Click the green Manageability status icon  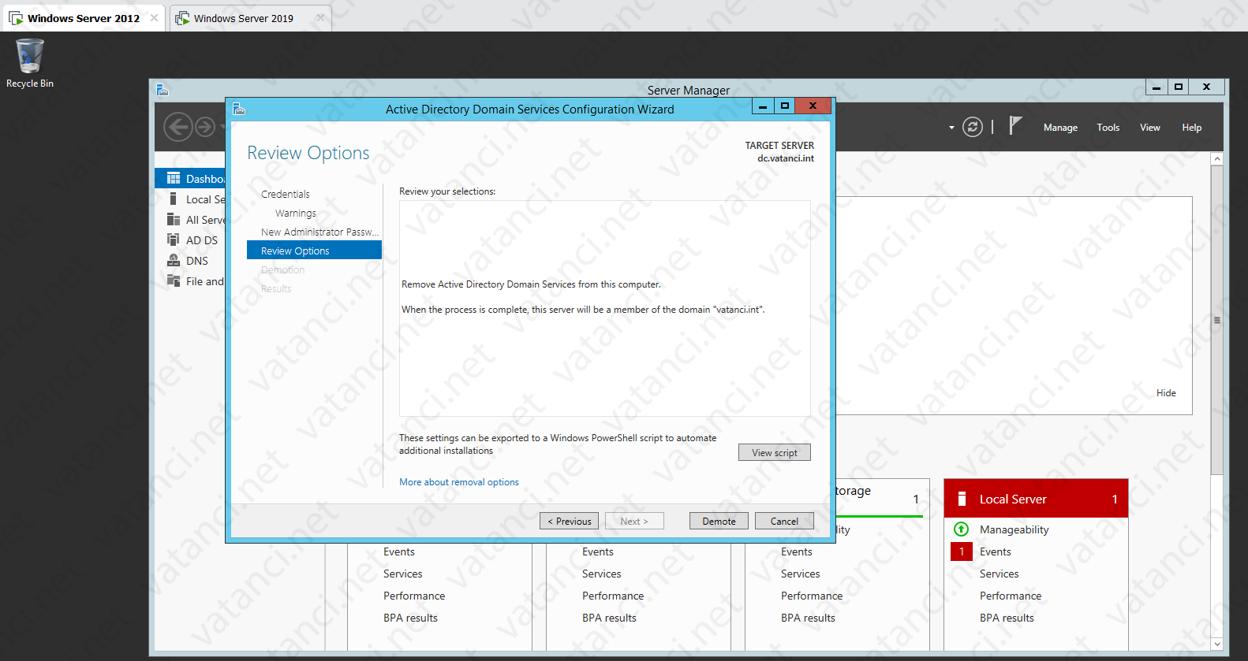point(962,529)
